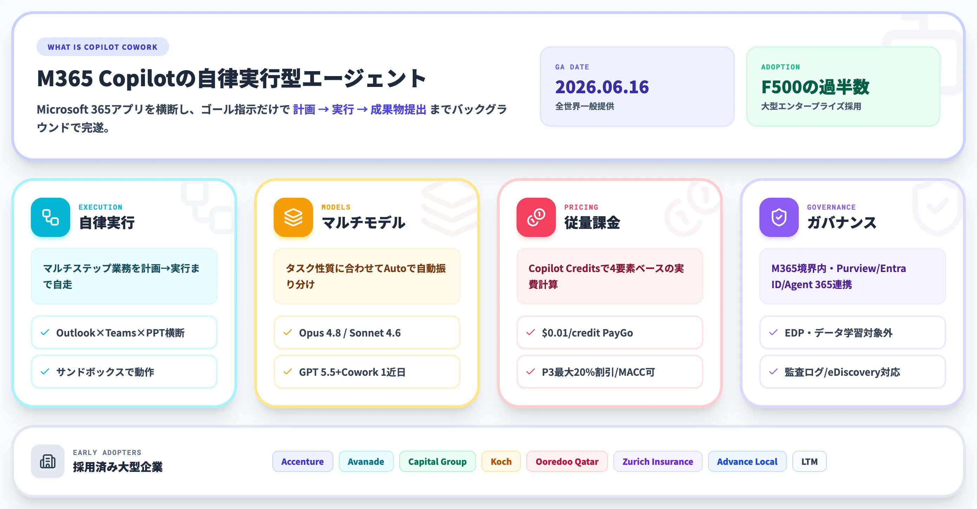The height and width of the screenshot is (509, 977).
Task: Click the Copilot Credits summary box
Action: tap(610, 276)
